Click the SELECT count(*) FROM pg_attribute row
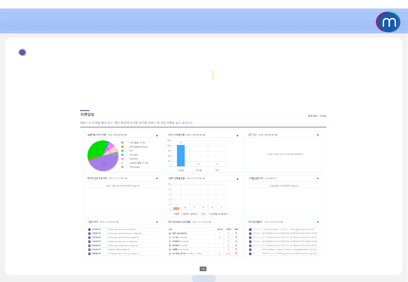The image size is (408, 282). [x=290, y=254]
